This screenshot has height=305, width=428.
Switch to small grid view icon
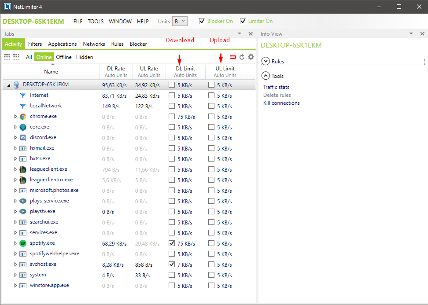[x=16, y=57]
